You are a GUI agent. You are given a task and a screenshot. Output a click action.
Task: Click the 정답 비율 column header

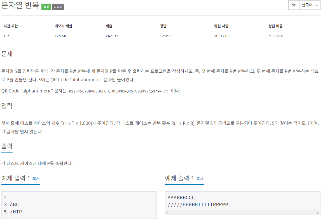click(275, 26)
